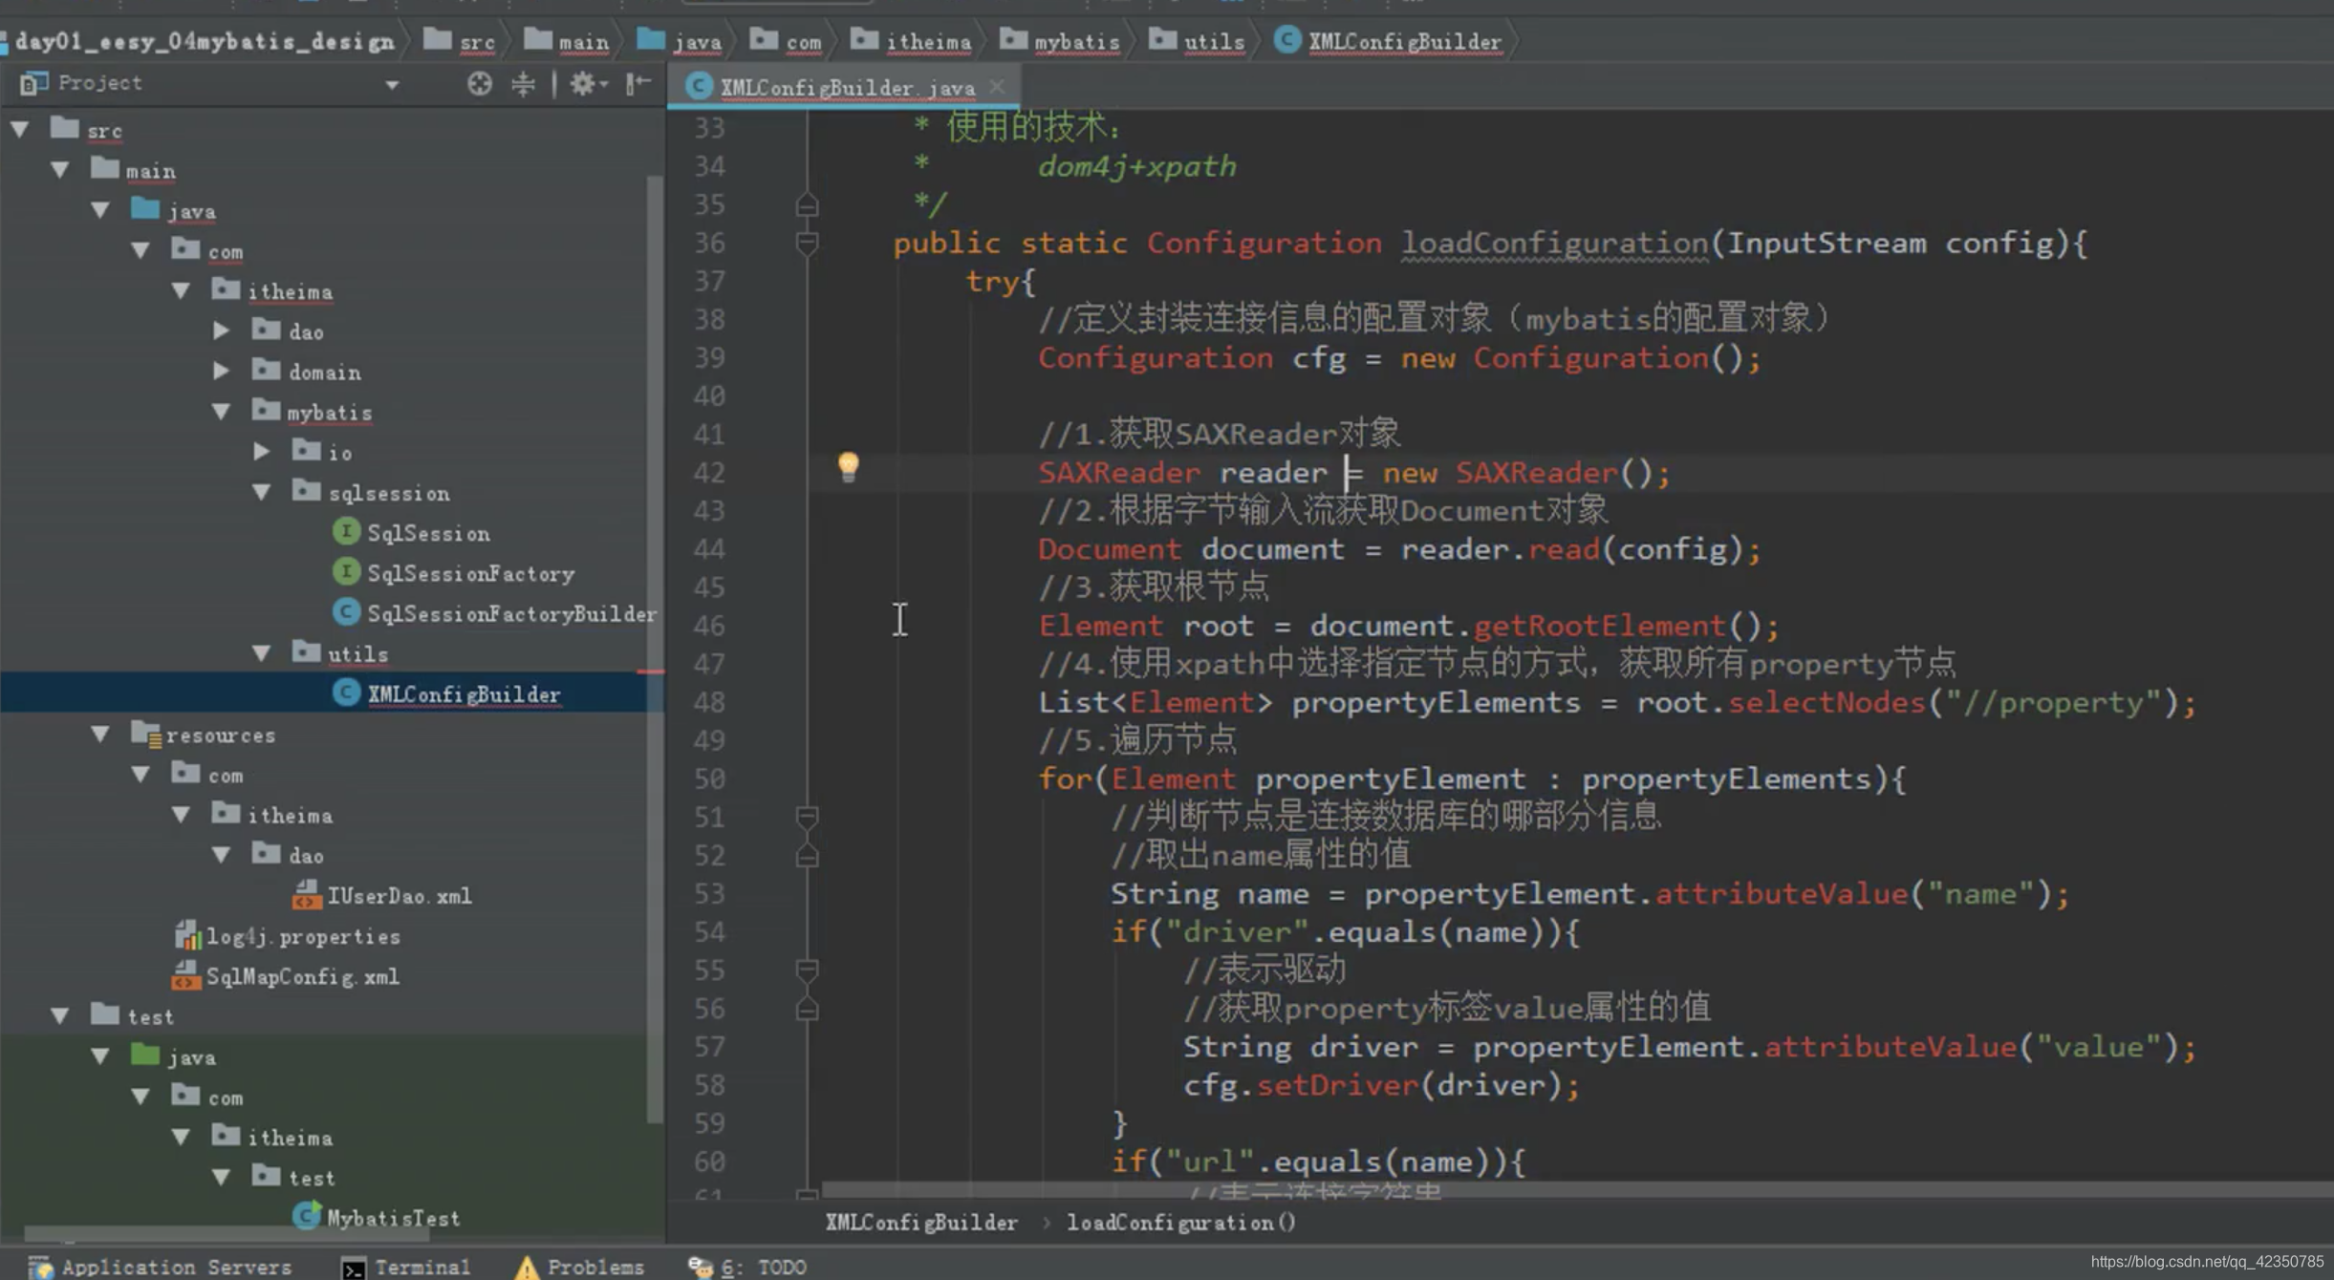Click the setDriver method call
2334x1280 pixels.
(1337, 1085)
